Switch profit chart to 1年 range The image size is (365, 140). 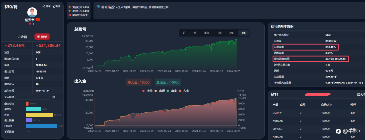coord(219,33)
